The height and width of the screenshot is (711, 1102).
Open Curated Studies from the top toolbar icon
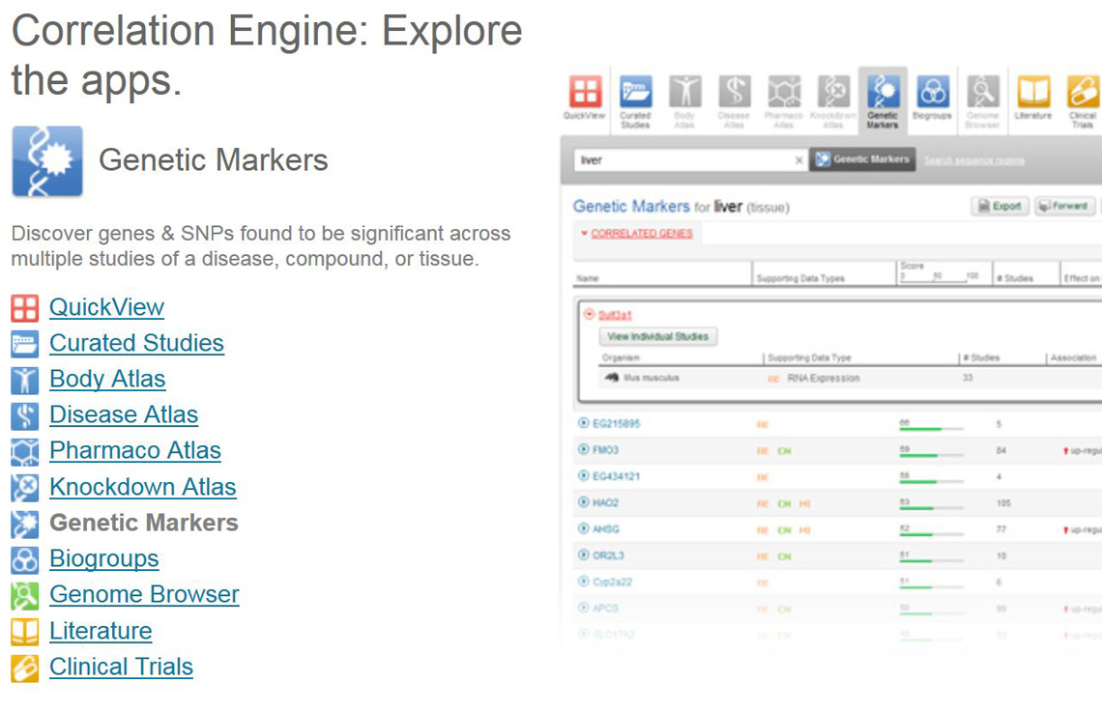click(635, 93)
